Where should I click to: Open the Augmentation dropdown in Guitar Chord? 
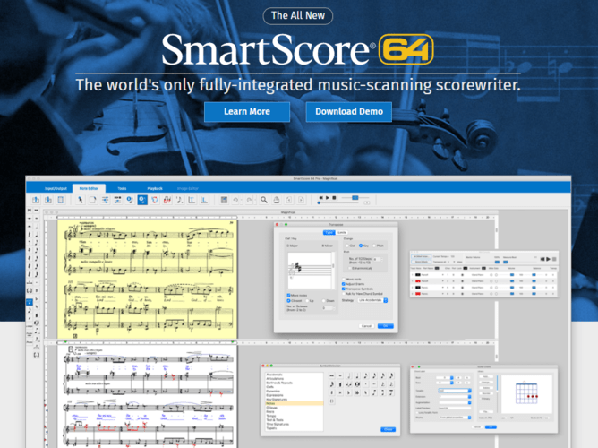[x=455, y=402]
